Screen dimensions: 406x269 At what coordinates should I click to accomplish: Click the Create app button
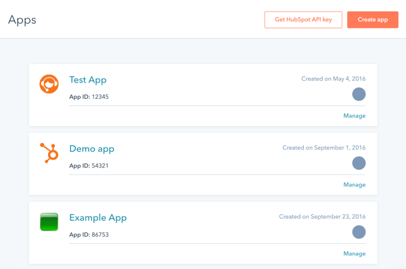coord(373,20)
